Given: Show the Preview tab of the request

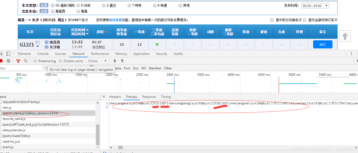Looking at the screenshot, I should click(132, 97).
